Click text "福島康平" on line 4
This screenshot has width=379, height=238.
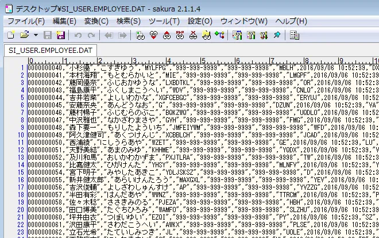click(83, 90)
